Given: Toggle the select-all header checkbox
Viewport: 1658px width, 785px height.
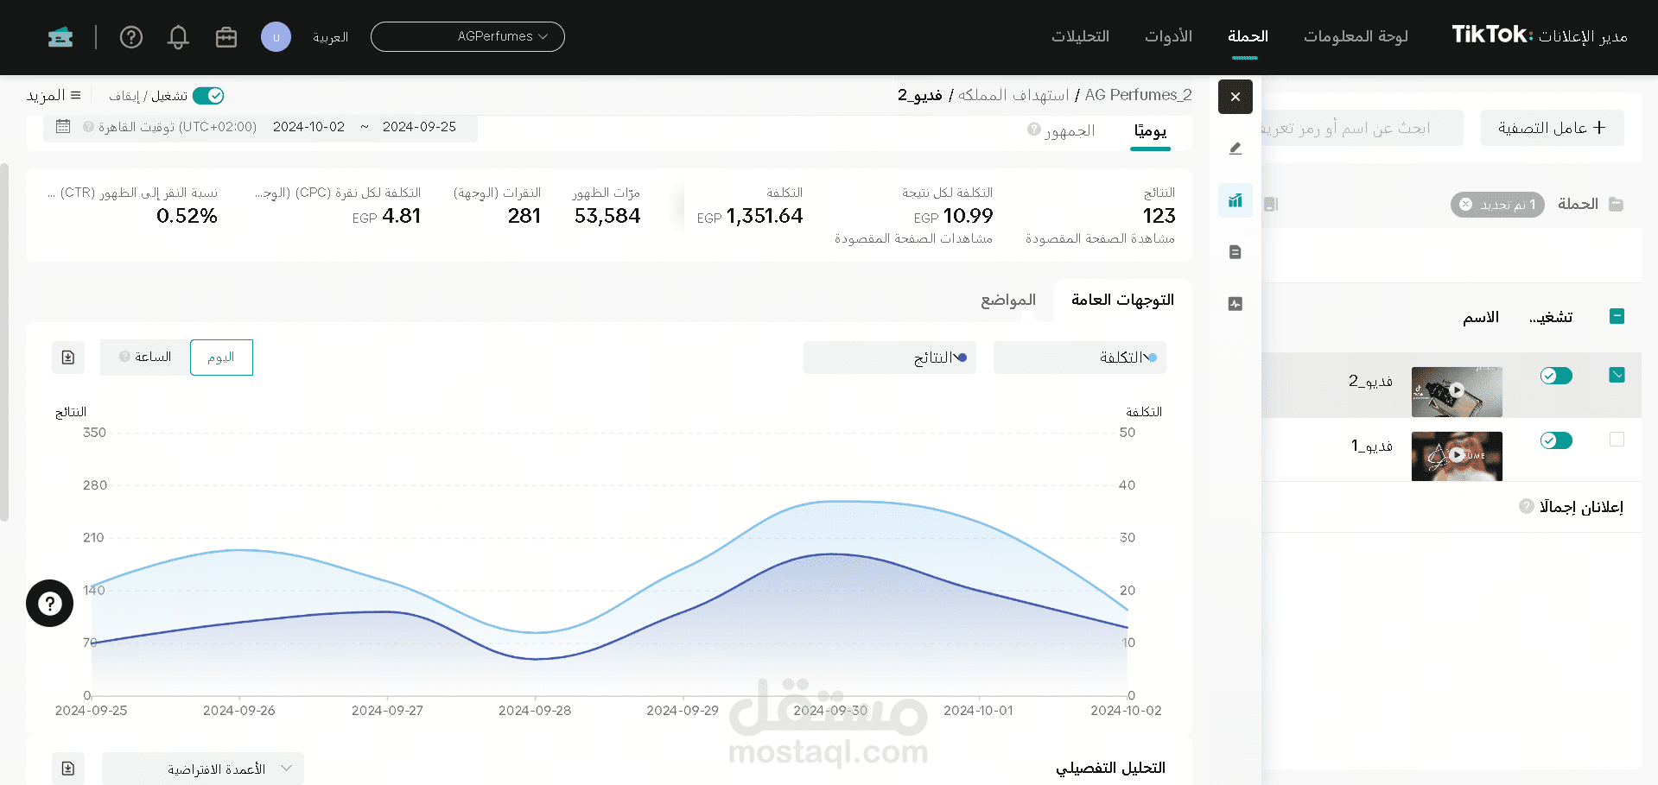Looking at the screenshot, I should pos(1617,316).
